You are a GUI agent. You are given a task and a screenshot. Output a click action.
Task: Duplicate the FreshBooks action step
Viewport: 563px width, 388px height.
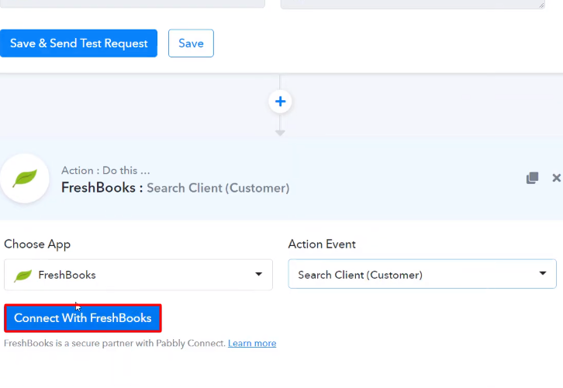point(532,178)
